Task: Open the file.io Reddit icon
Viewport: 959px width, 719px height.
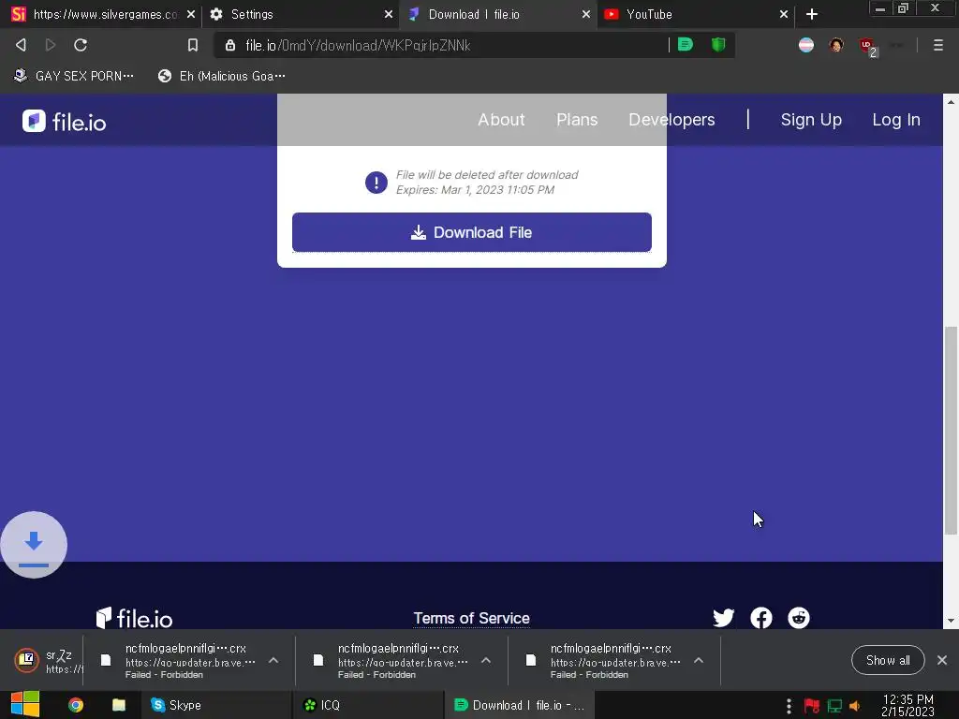Action: 799,618
